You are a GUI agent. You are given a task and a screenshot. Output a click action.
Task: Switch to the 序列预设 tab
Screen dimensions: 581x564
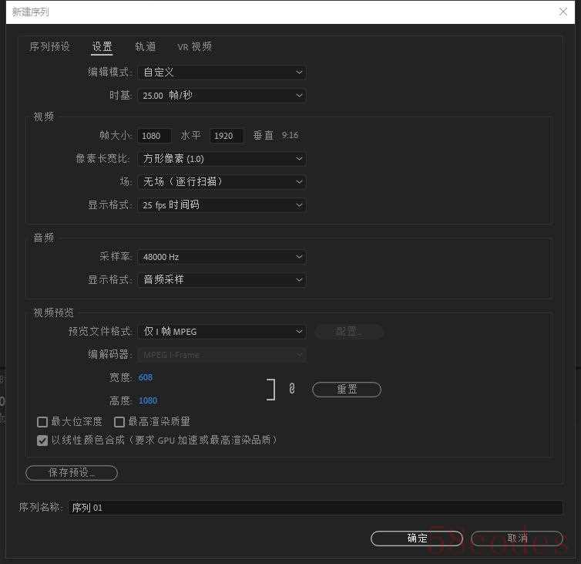click(49, 47)
